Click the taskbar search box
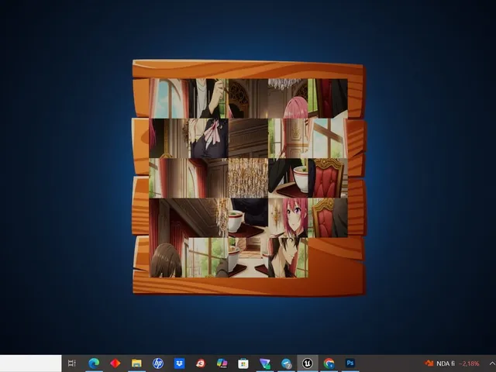 pyautogui.click(x=31, y=363)
